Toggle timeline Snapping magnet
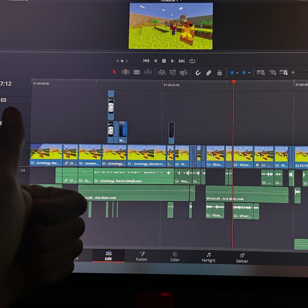Screen dimensions: 308x308 tap(198, 73)
